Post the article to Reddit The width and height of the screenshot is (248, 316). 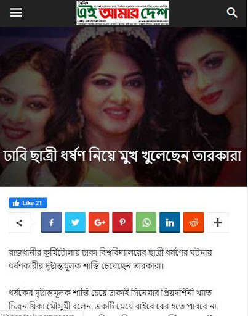click(x=193, y=222)
